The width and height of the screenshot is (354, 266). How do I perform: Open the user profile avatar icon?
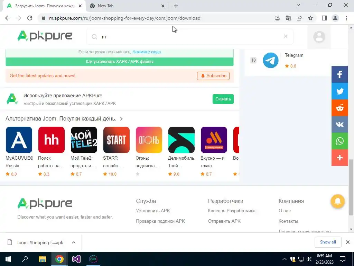tap(319, 37)
